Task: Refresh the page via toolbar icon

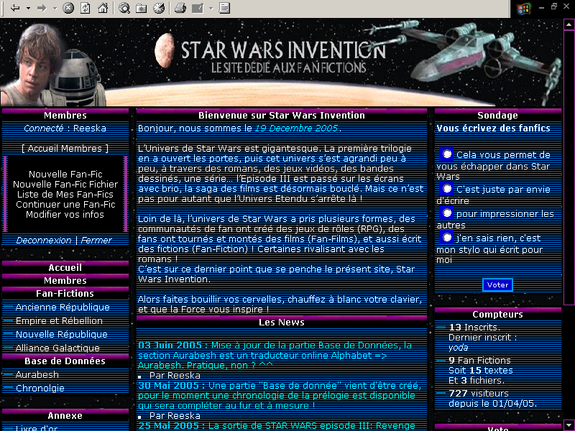Action: (x=86, y=8)
